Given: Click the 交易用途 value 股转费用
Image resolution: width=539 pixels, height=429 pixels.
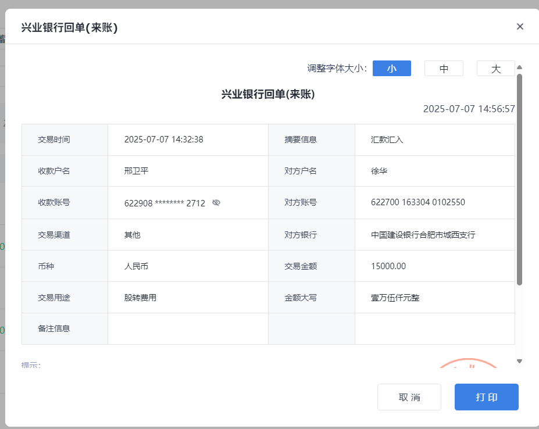Looking at the screenshot, I should point(140,298).
